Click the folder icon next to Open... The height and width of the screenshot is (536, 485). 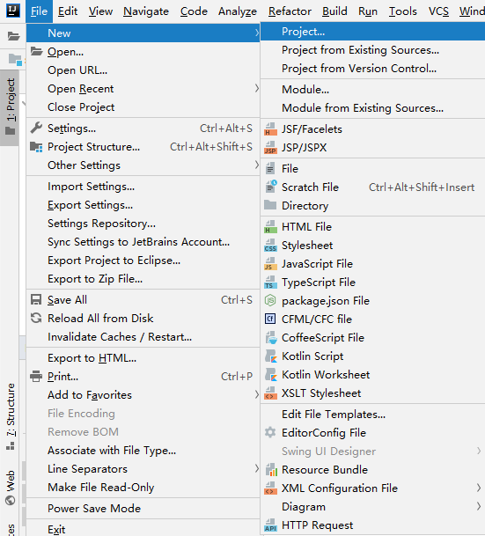[37, 52]
